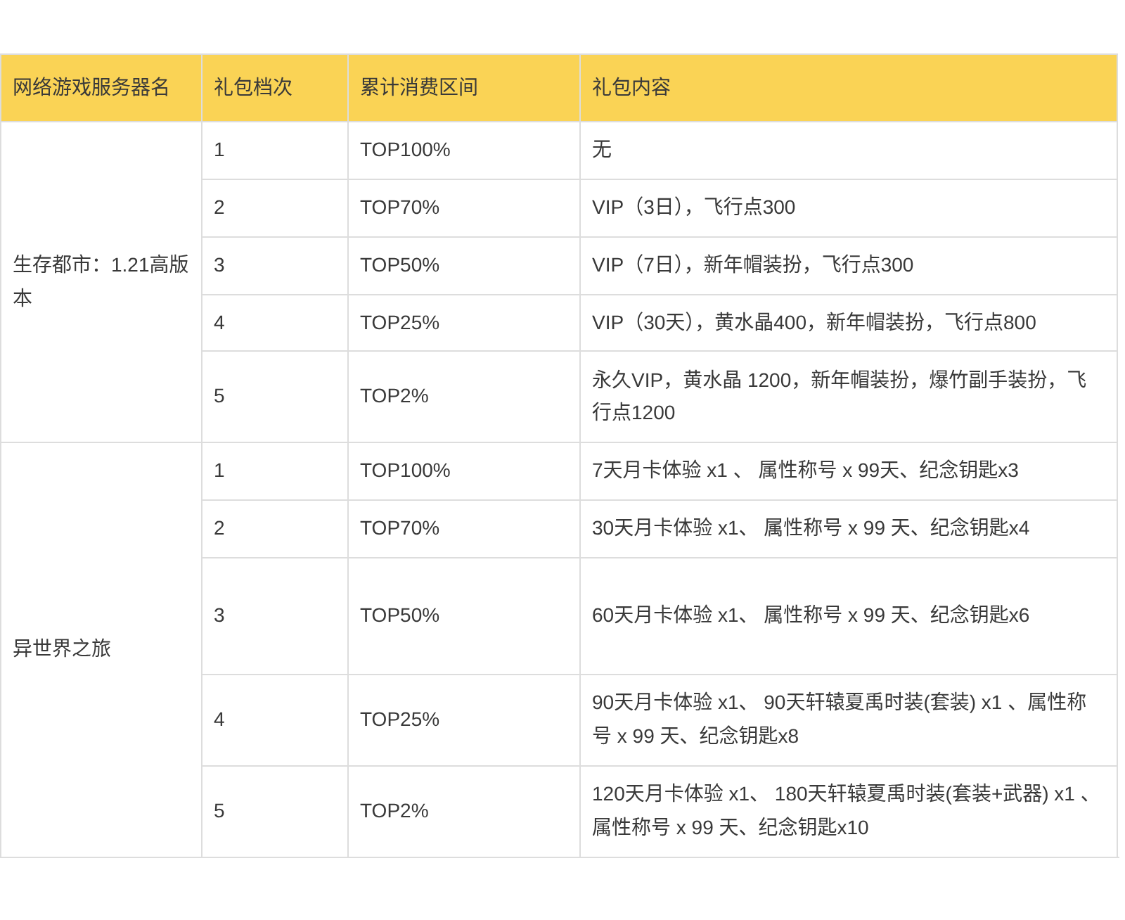Select the 90天月卡体验 轩辕夏禹时装 reward cell
Viewport: 1125px width, 920px height.
838,720
